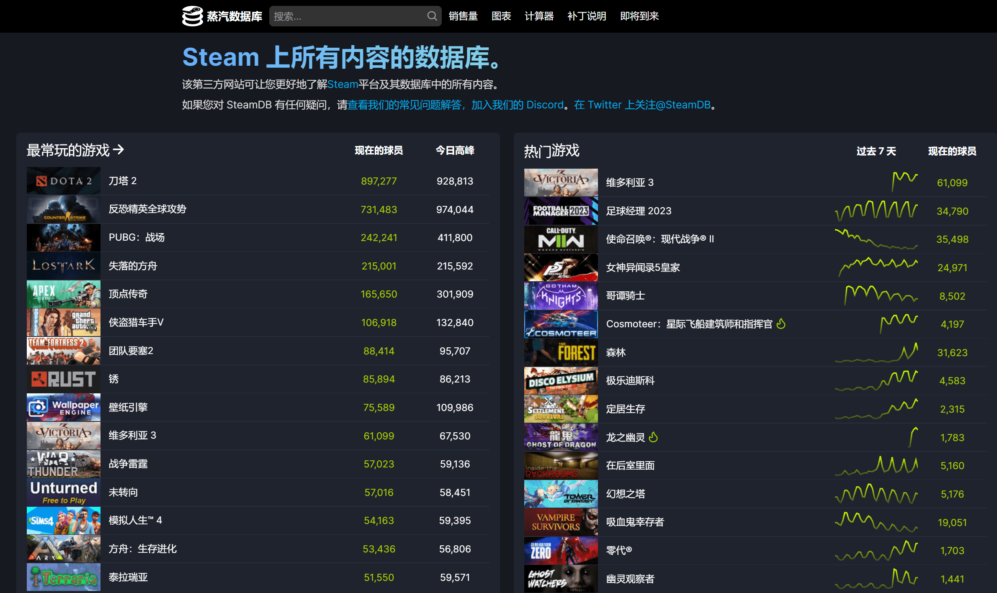Screen dimensions: 997x593
Task: Click the 今日高峰 column header
Action: pyautogui.click(x=455, y=150)
